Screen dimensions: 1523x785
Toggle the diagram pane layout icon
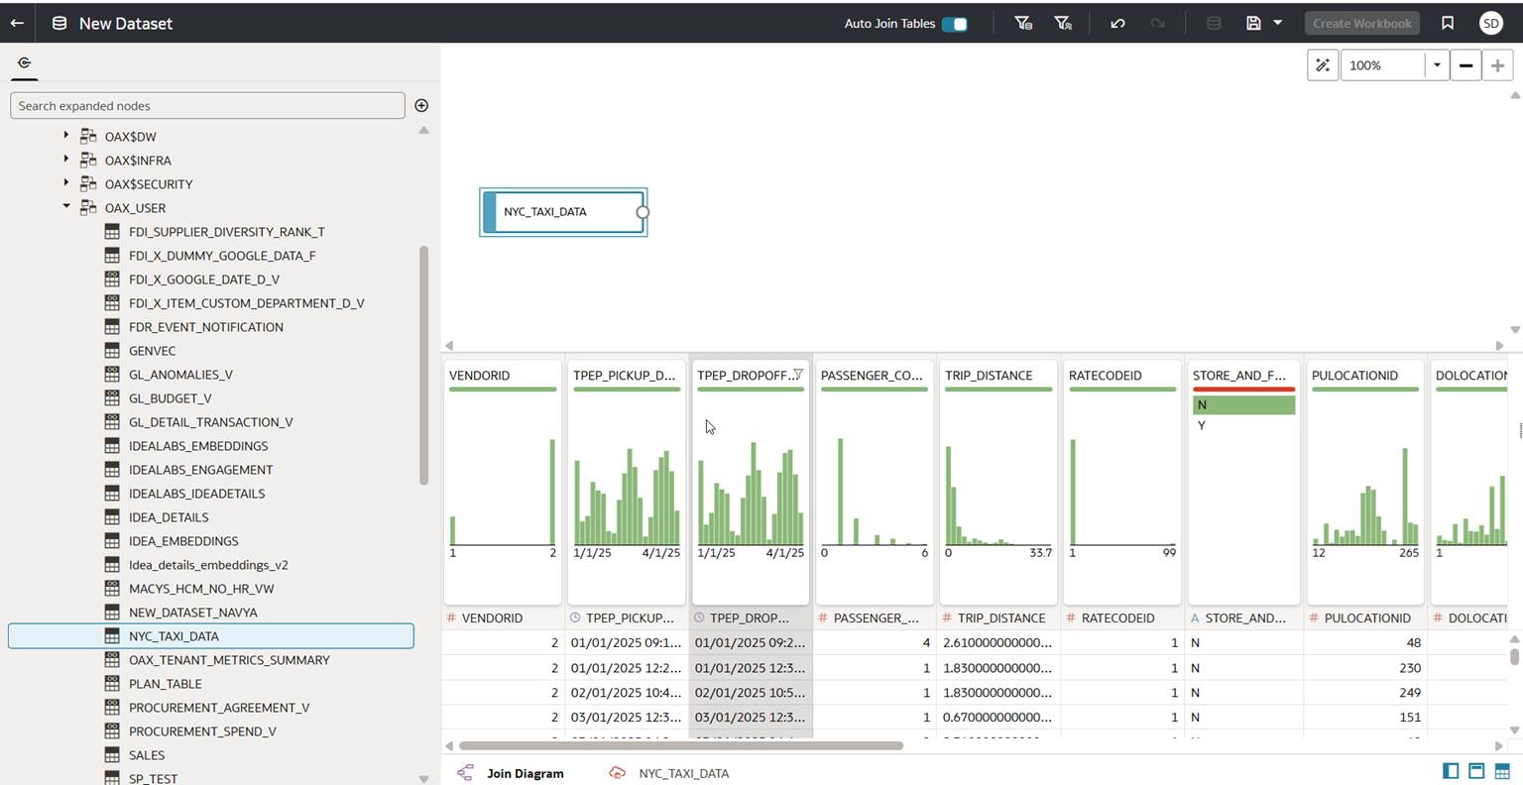pos(1476,771)
